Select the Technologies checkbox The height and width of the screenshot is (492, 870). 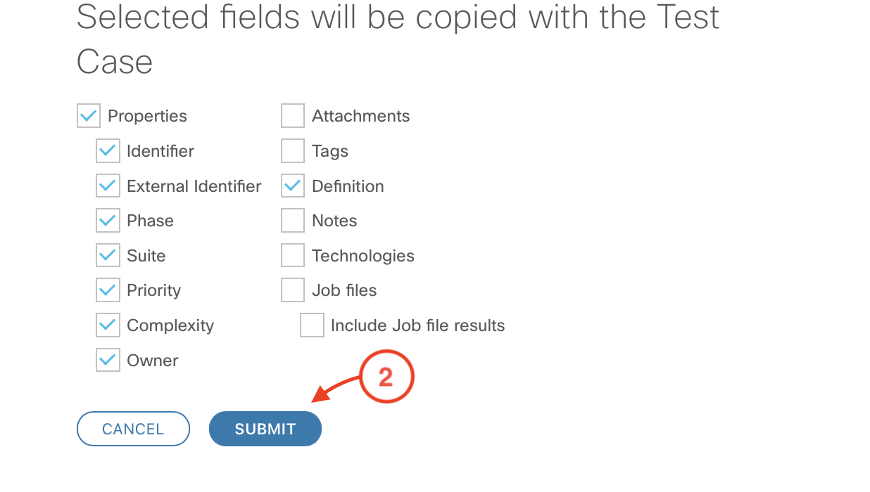point(293,256)
